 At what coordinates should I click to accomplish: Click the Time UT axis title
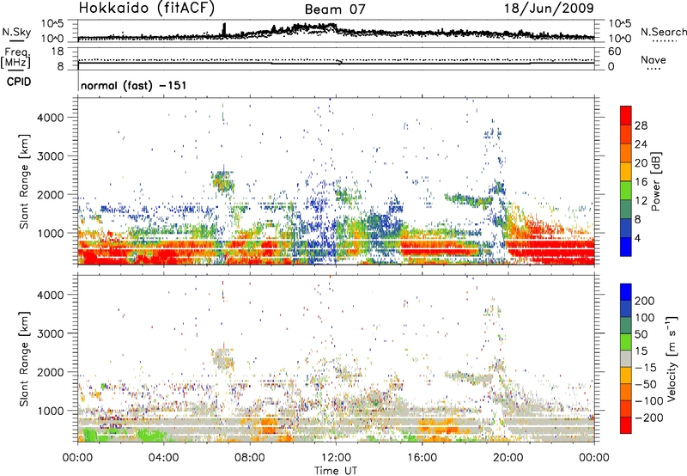pos(336,470)
